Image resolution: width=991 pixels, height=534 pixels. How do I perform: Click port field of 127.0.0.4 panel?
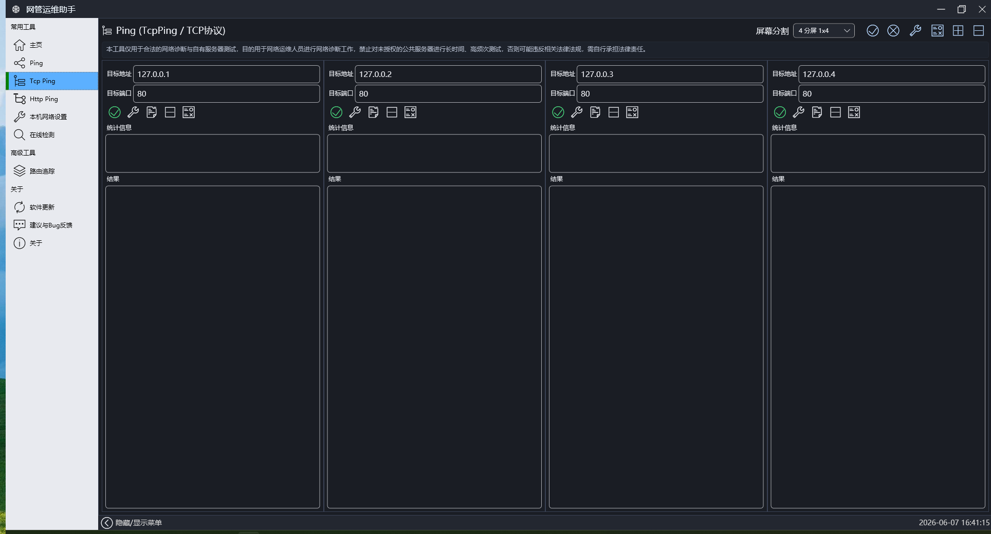pos(892,93)
